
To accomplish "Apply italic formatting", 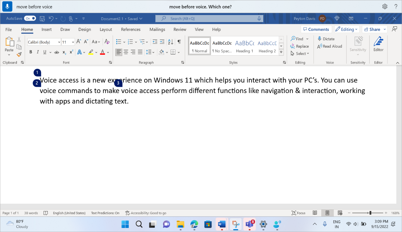I will click(38, 52).
